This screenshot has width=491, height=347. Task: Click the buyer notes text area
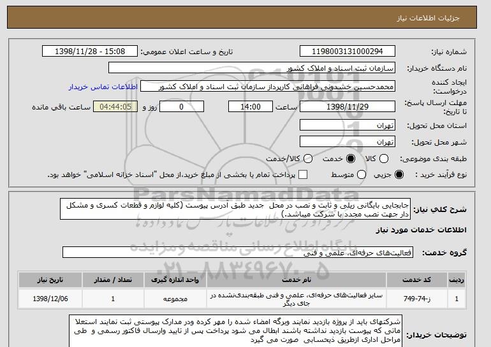[235, 331]
